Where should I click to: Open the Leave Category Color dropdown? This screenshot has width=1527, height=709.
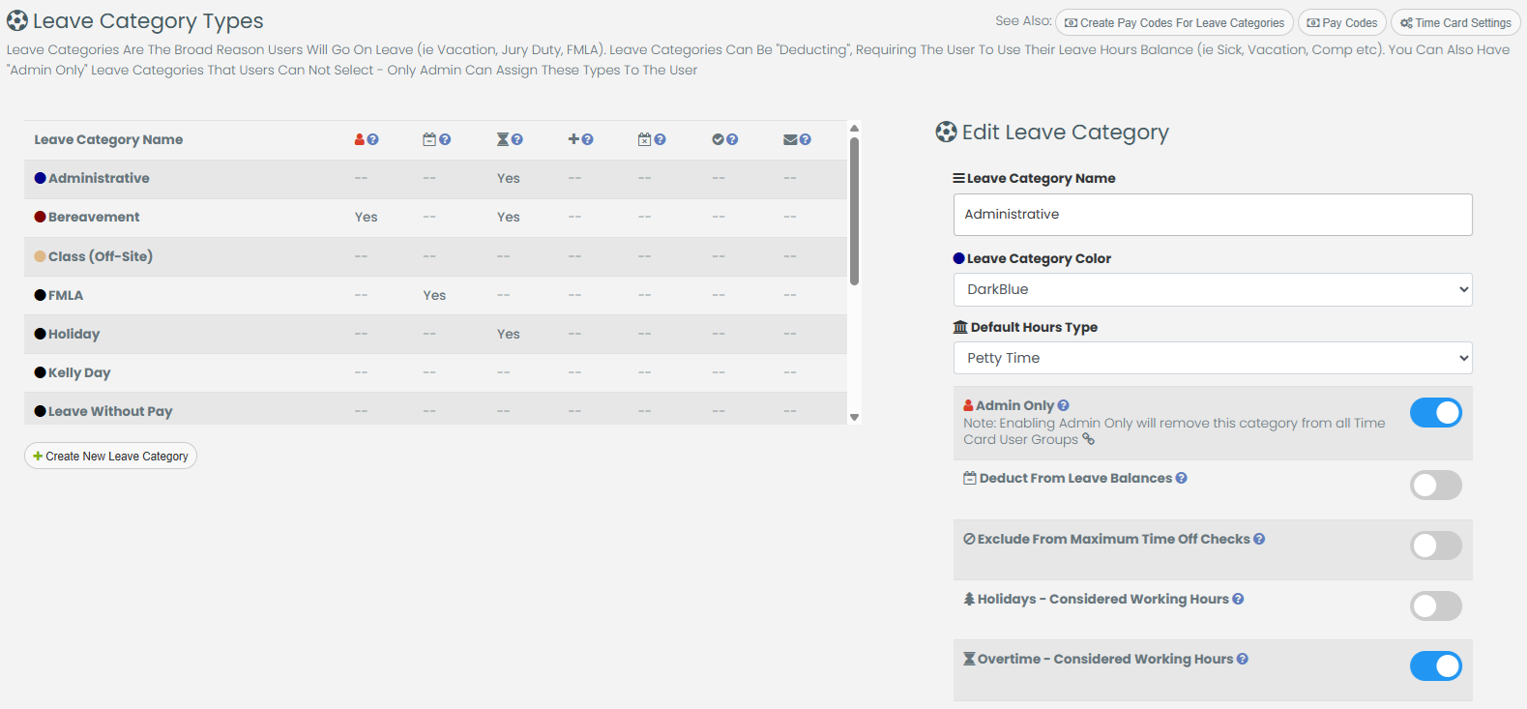[1212, 289]
